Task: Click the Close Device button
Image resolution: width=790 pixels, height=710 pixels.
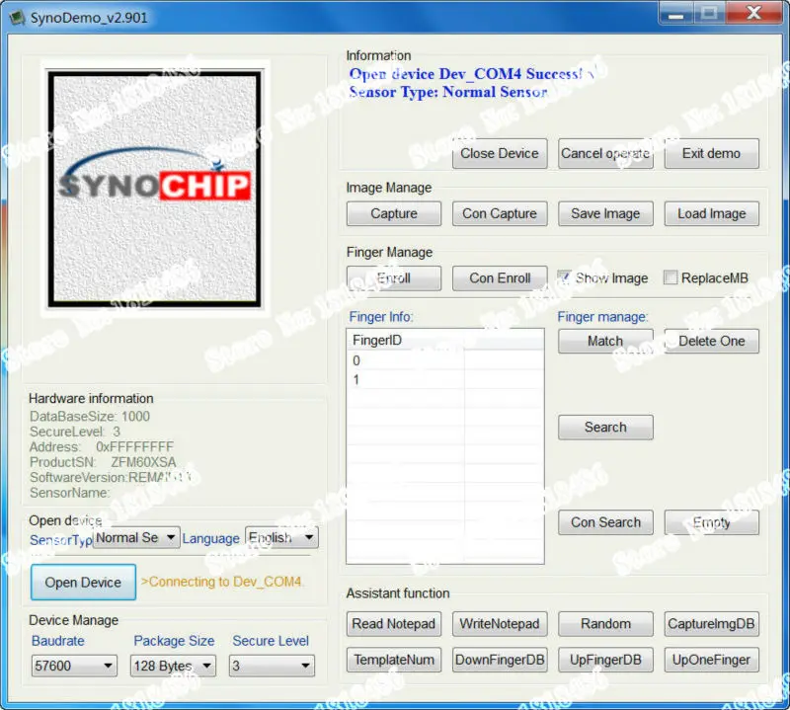Action: 500,154
